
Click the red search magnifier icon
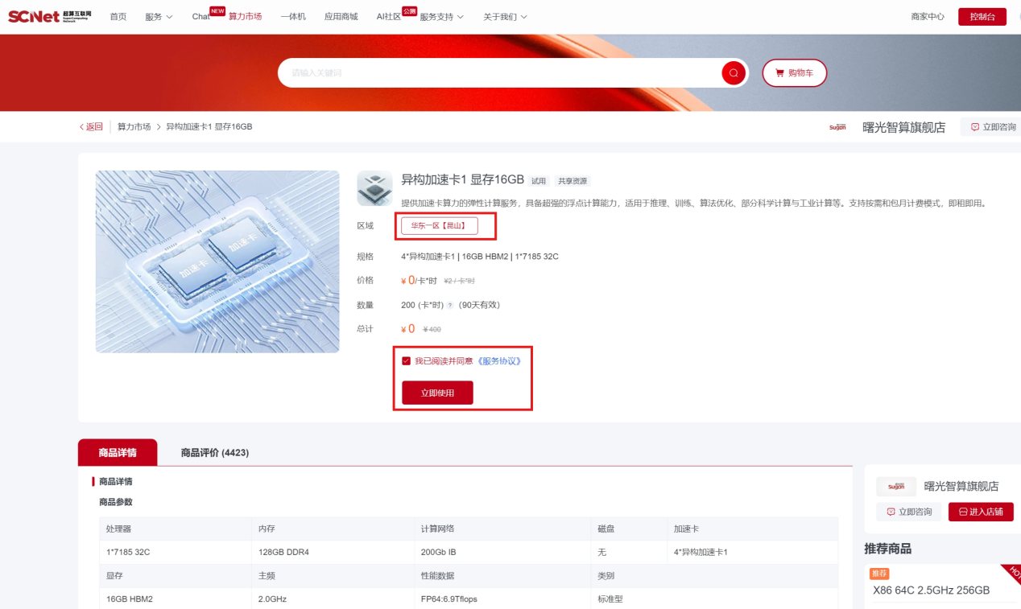pyautogui.click(x=733, y=73)
